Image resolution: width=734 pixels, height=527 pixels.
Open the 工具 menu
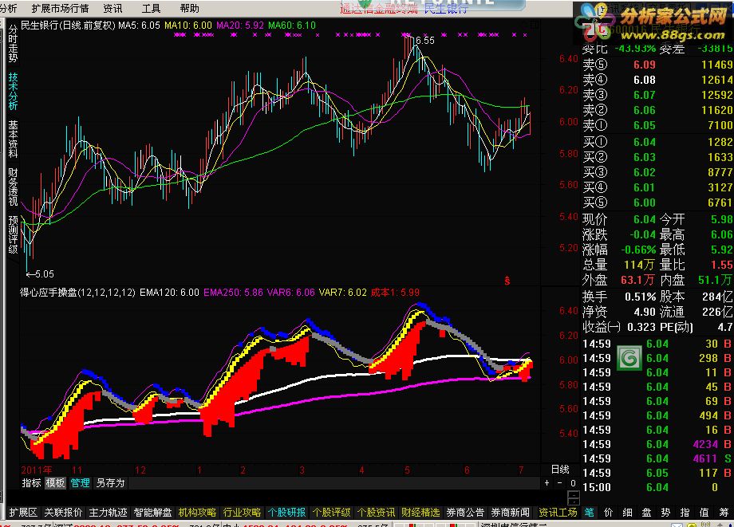(151, 9)
